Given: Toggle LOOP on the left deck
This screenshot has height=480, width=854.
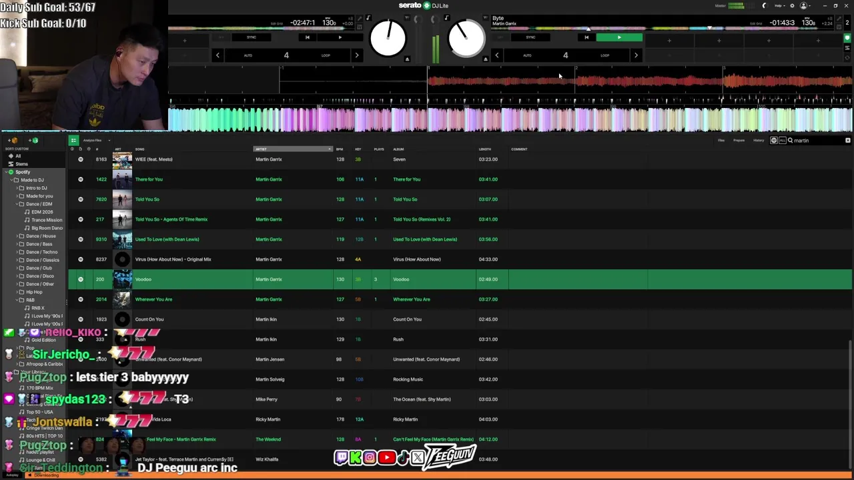Looking at the screenshot, I should [x=326, y=55].
